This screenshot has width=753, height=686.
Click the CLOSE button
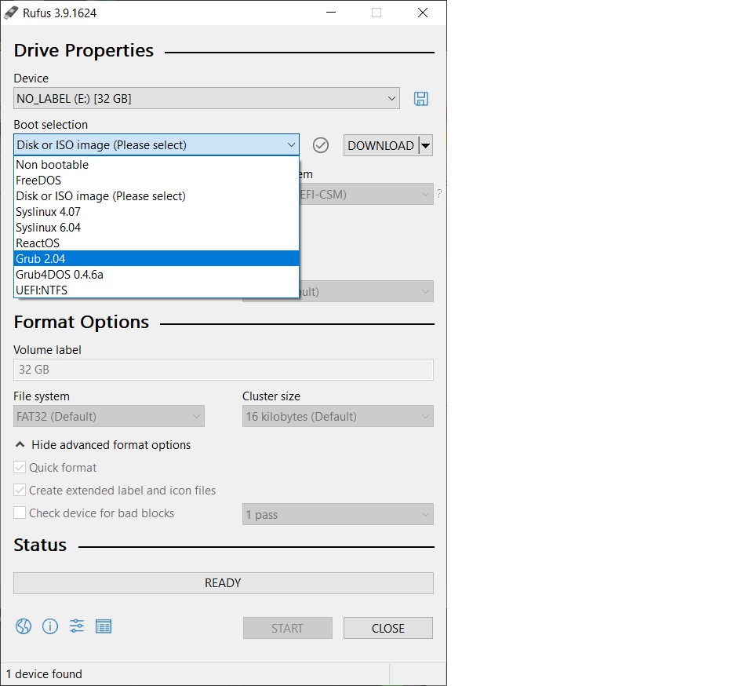click(388, 628)
